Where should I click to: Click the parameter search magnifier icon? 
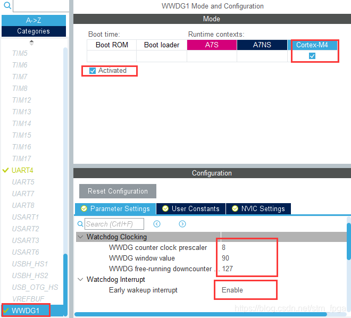pos(80,224)
